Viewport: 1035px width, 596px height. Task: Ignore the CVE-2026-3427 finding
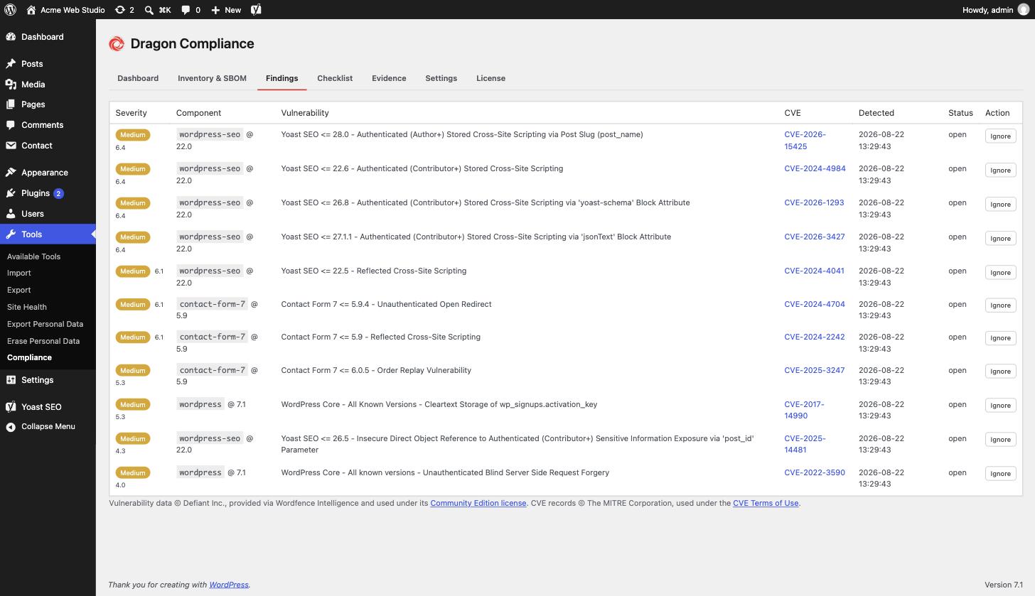pyautogui.click(x=1000, y=238)
